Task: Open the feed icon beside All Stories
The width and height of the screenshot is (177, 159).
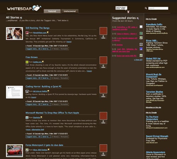Action: tap(21, 18)
